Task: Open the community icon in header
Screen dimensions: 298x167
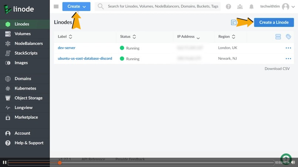Action: click(240, 7)
